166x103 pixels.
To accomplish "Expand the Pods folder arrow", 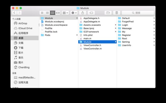I will pos(77,35).
